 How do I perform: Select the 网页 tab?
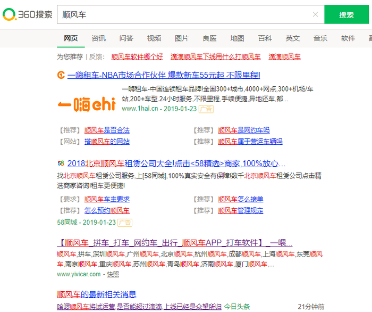click(71, 38)
